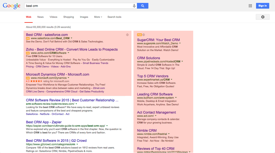
Task: Switch to the Images tab
Action: (x=84, y=17)
